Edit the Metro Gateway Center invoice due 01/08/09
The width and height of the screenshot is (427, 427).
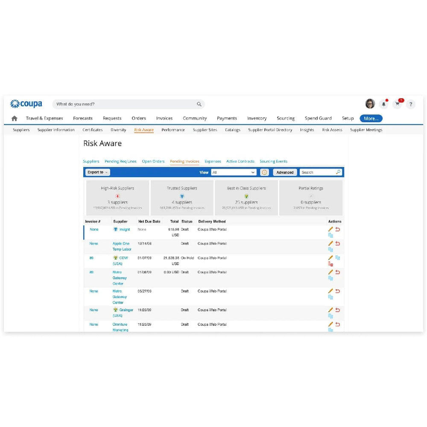pyautogui.click(x=330, y=272)
